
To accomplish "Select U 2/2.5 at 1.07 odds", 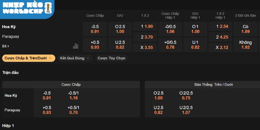I will [186, 110].
